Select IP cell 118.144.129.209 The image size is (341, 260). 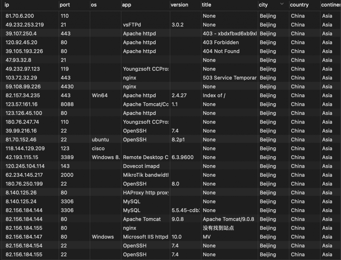[x=25, y=148]
